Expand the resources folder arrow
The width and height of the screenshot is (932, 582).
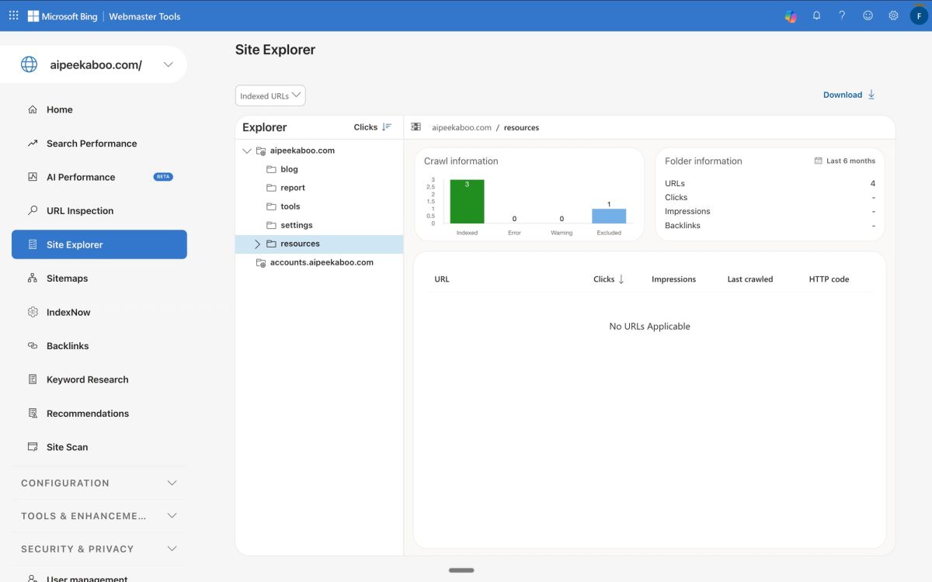(258, 244)
